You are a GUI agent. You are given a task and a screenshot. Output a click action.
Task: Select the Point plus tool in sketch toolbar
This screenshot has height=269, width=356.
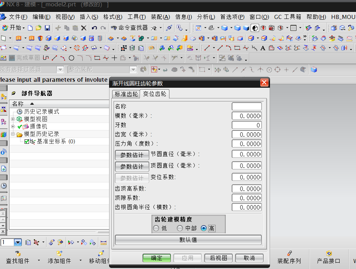tap(114, 58)
